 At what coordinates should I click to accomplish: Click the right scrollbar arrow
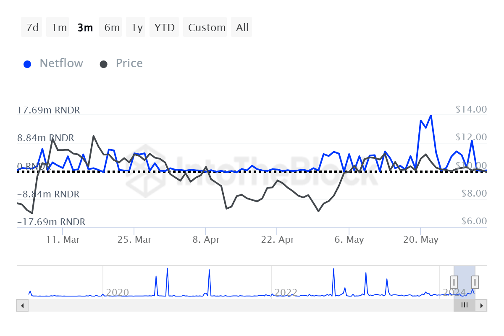click(481, 305)
